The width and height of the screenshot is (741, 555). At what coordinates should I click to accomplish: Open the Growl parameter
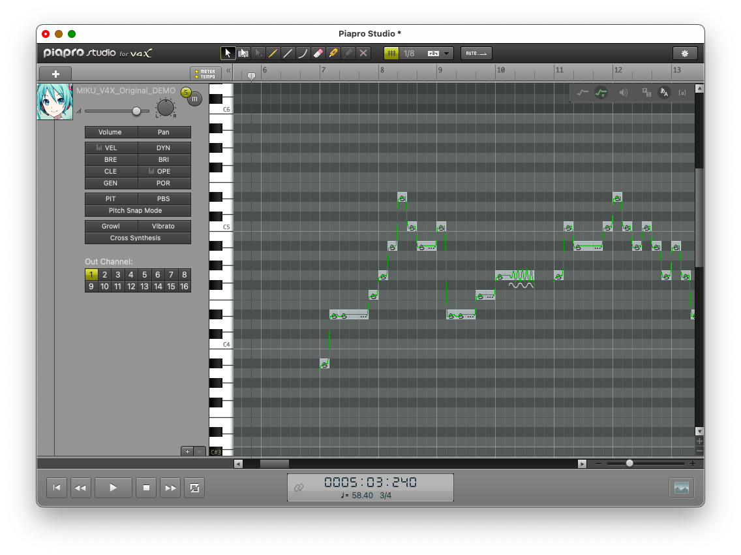(111, 227)
